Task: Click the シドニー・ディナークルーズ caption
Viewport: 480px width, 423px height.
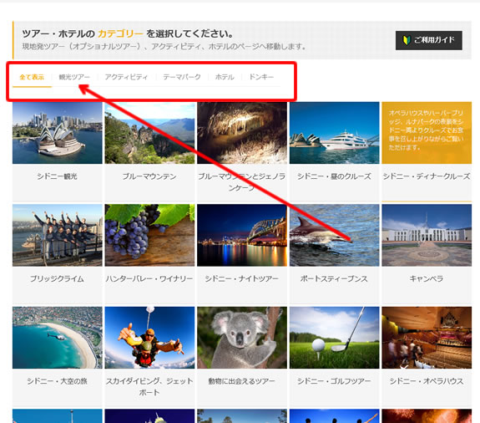Action: tap(427, 176)
